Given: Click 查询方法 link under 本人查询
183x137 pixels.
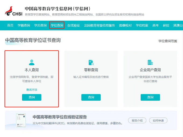Looking at the screenshot, I should tap(32, 90).
